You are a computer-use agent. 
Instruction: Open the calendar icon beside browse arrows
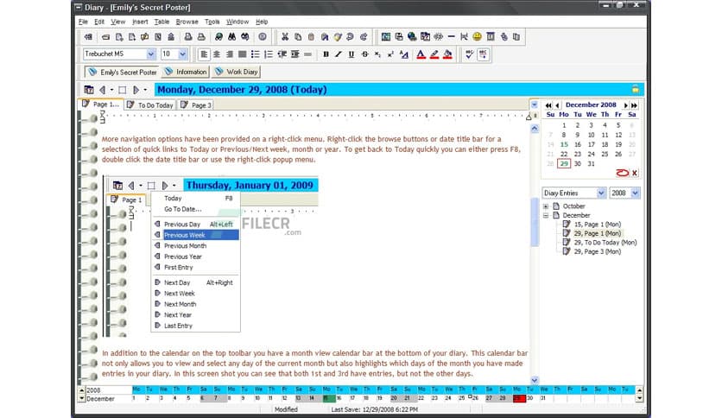click(89, 90)
